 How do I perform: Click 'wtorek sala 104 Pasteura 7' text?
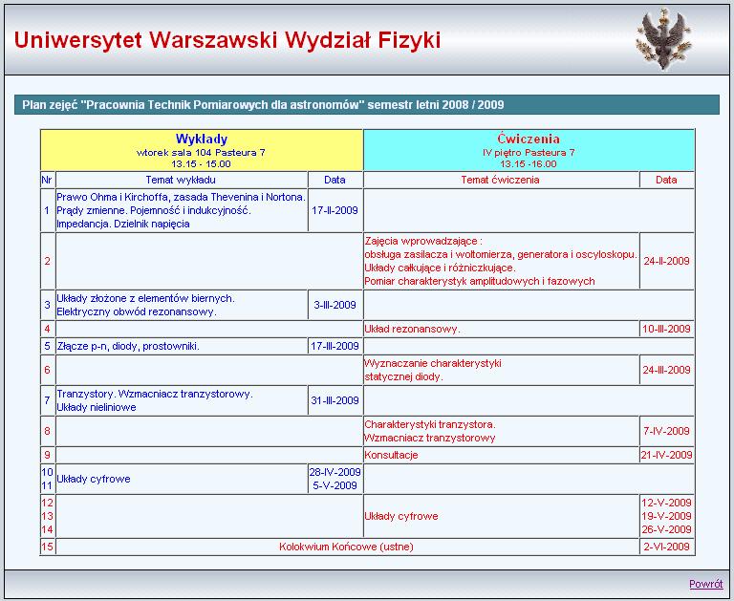tap(201, 153)
